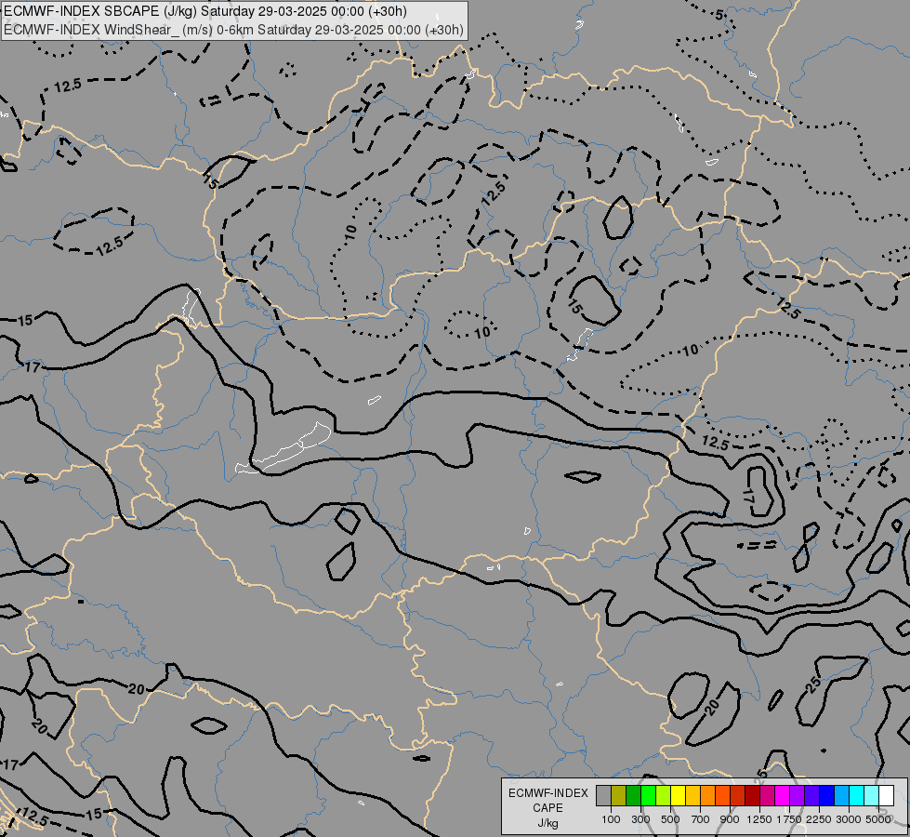Image resolution: width=910 pixels, height=837 pixels.
Task: Click the legend value 5000
Action: coord(878,819)
